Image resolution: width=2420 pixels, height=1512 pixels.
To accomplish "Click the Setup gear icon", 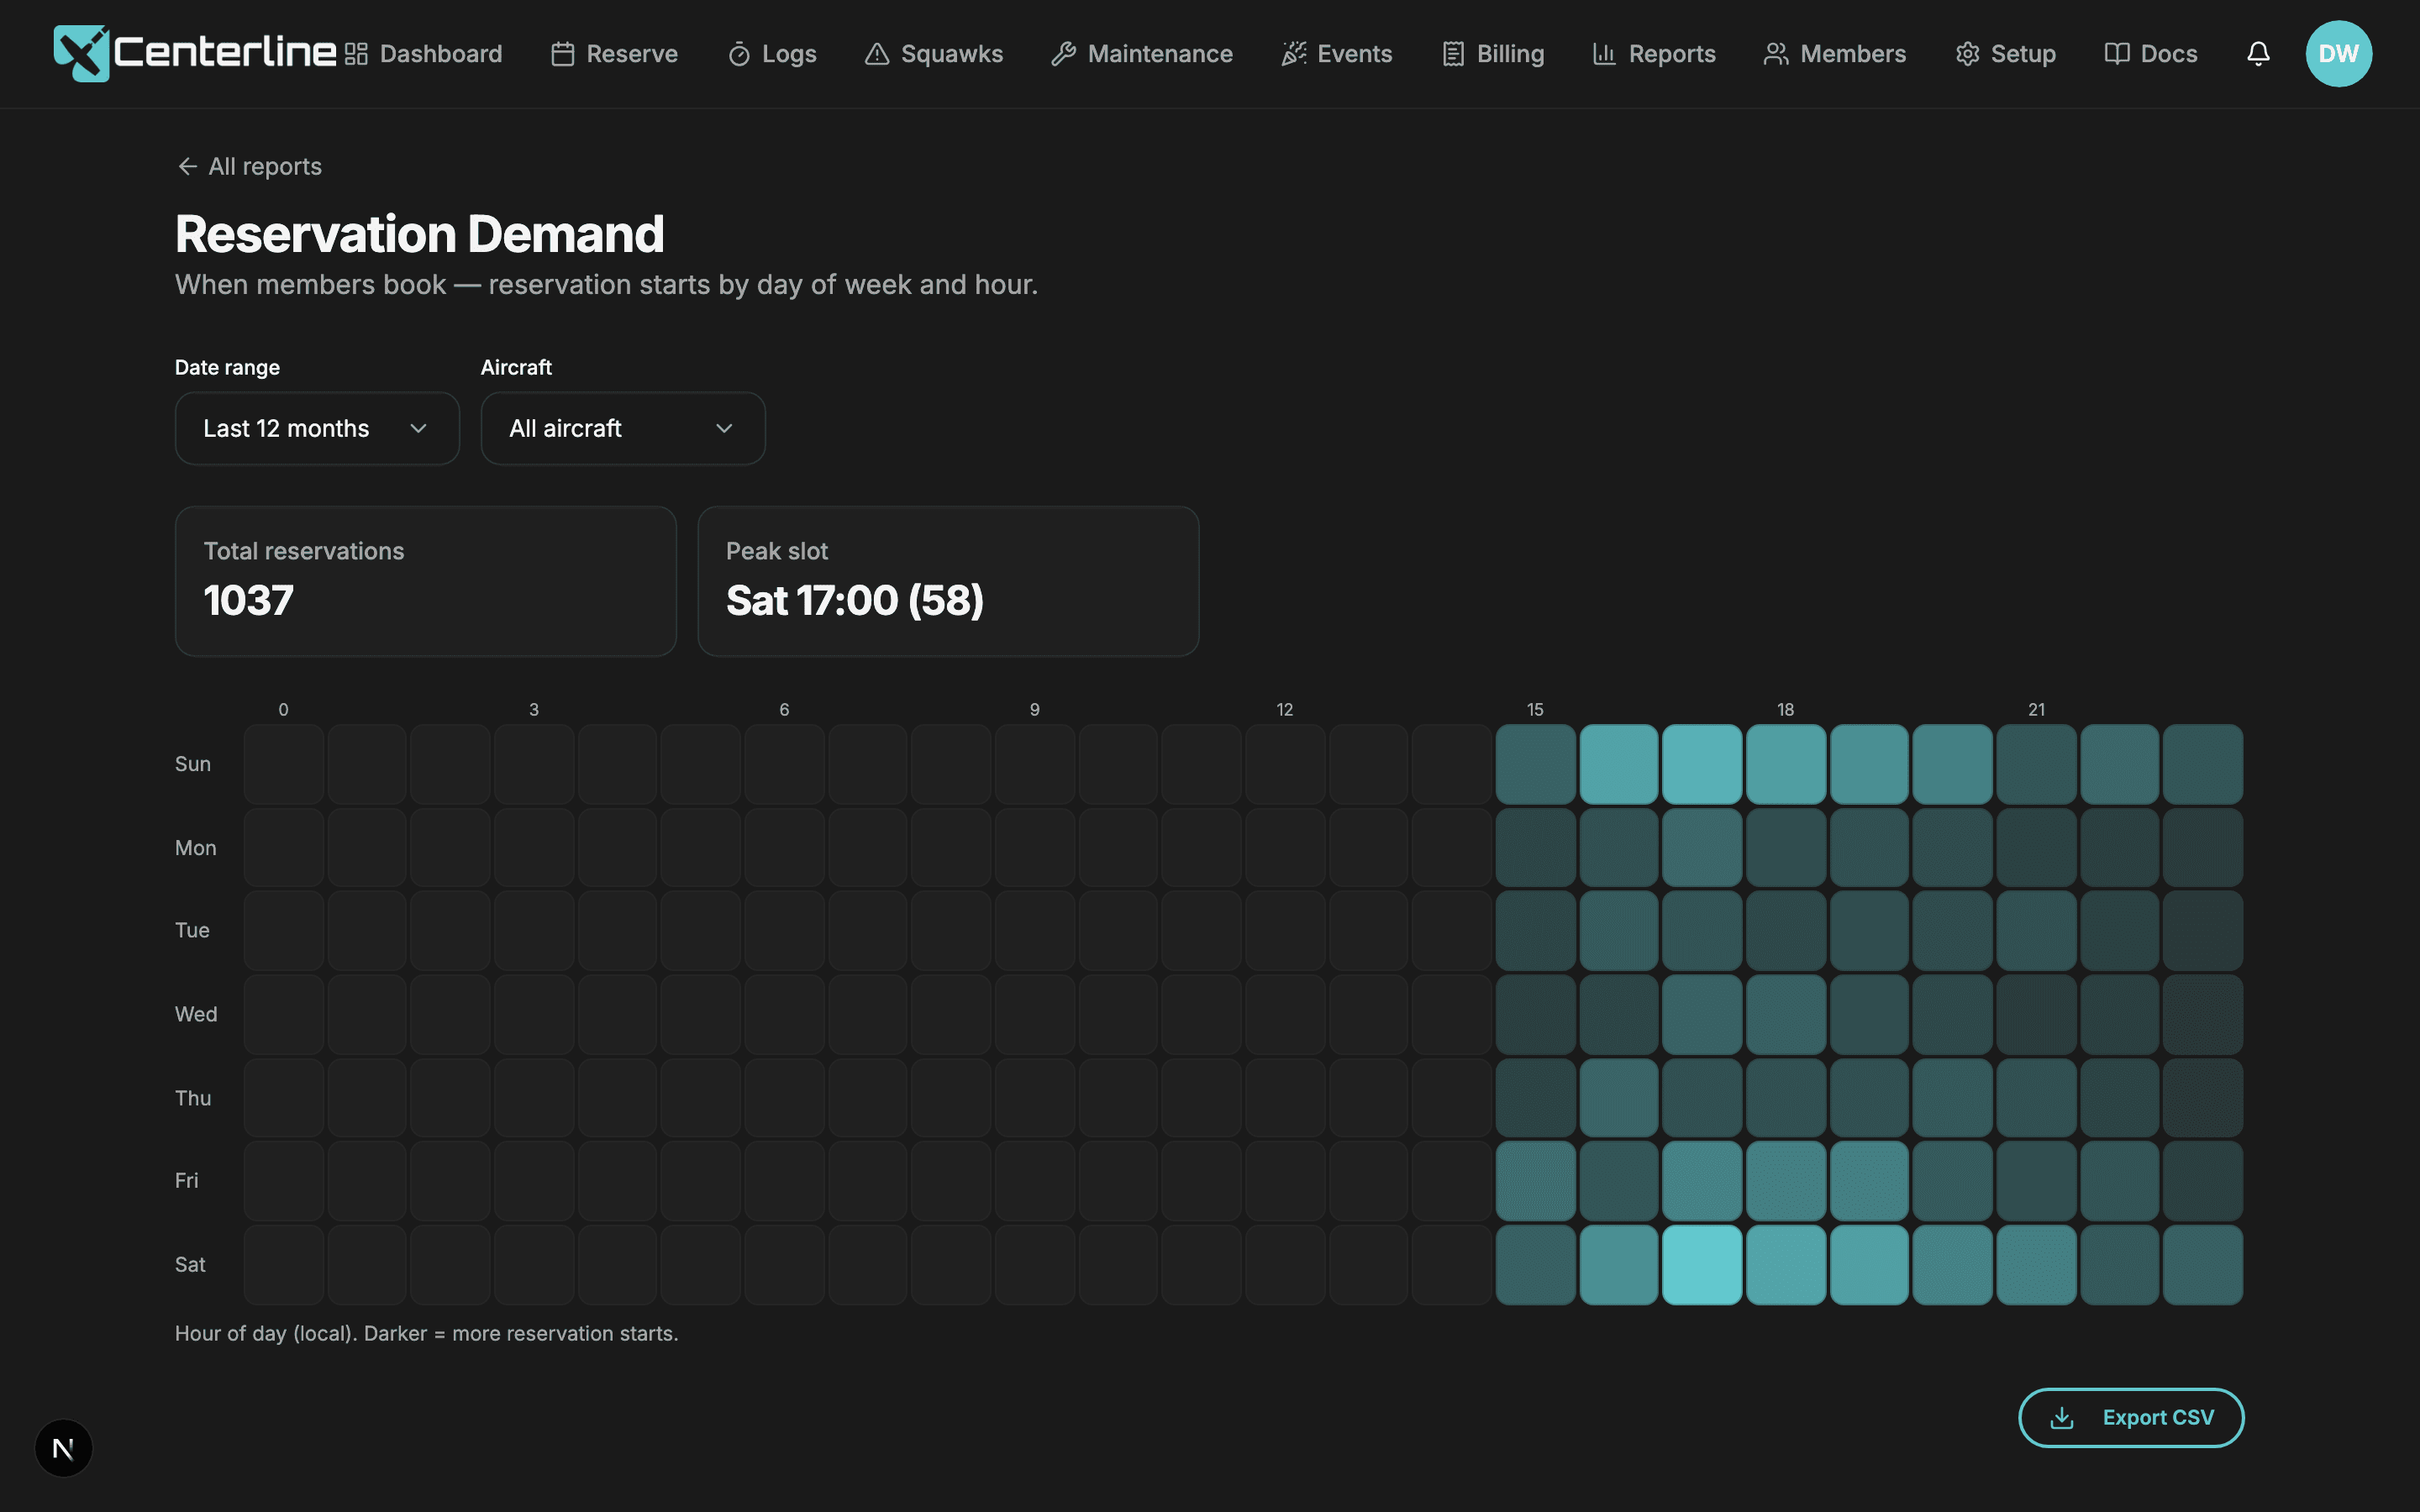I will pos(1967,54).
